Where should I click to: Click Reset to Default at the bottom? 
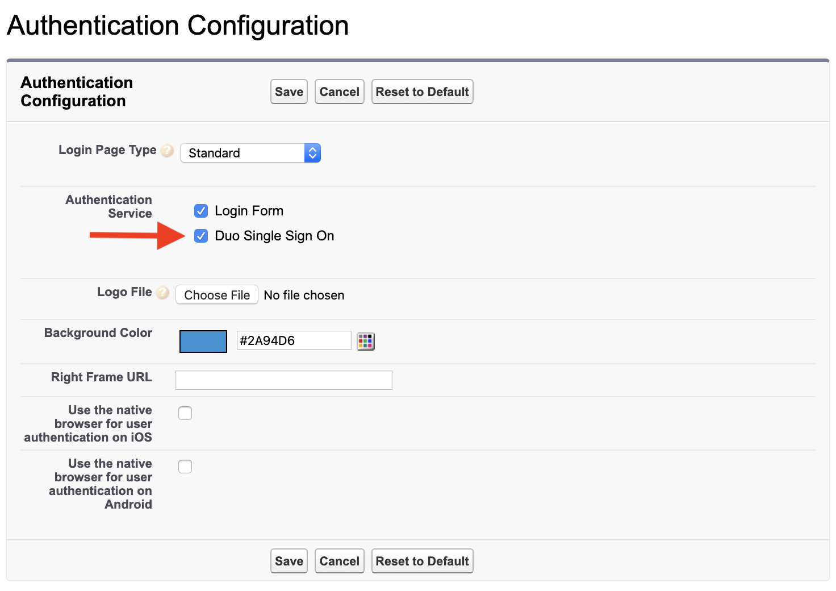(422, 561)
